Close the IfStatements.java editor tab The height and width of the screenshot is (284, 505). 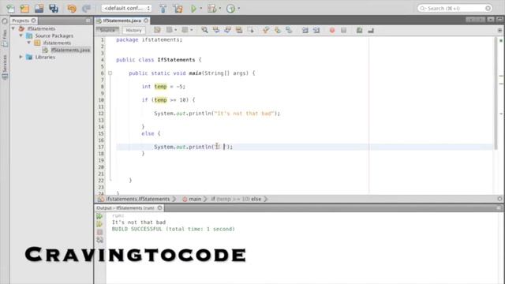point(146,21)
